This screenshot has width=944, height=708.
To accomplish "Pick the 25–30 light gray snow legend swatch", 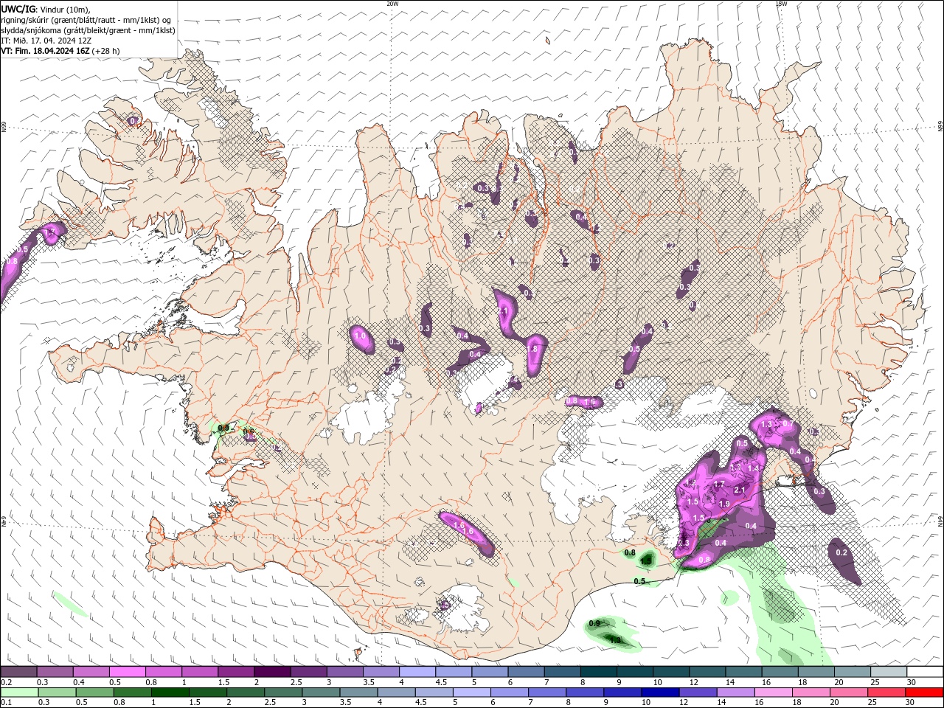I will (889, 671).
